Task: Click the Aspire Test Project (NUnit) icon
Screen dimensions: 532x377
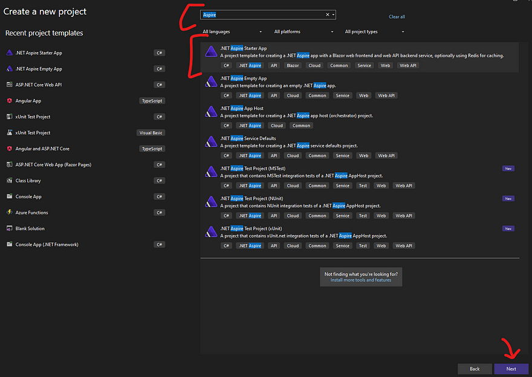Action: pyautogui.click(x=211, y=202)
